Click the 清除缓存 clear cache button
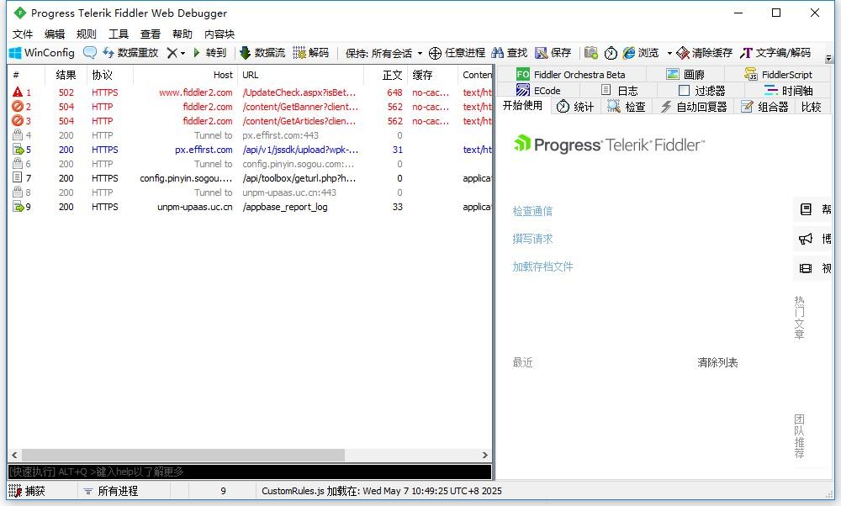841x506 pixels. (x=704, y=52)
